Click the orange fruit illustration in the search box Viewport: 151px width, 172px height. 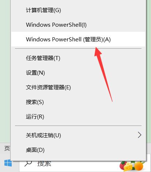pyautogui.click(x=139, y=166)
